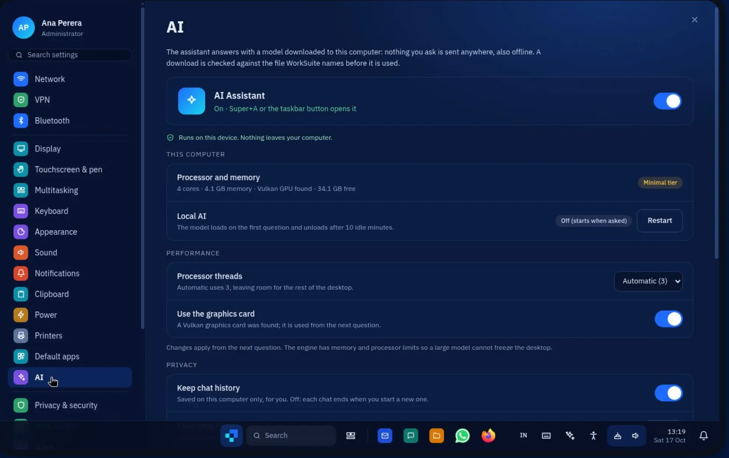The height and width of the screenshot is (458, 729).
Task: Open the VPN shield icon
Action: [21, 100]
